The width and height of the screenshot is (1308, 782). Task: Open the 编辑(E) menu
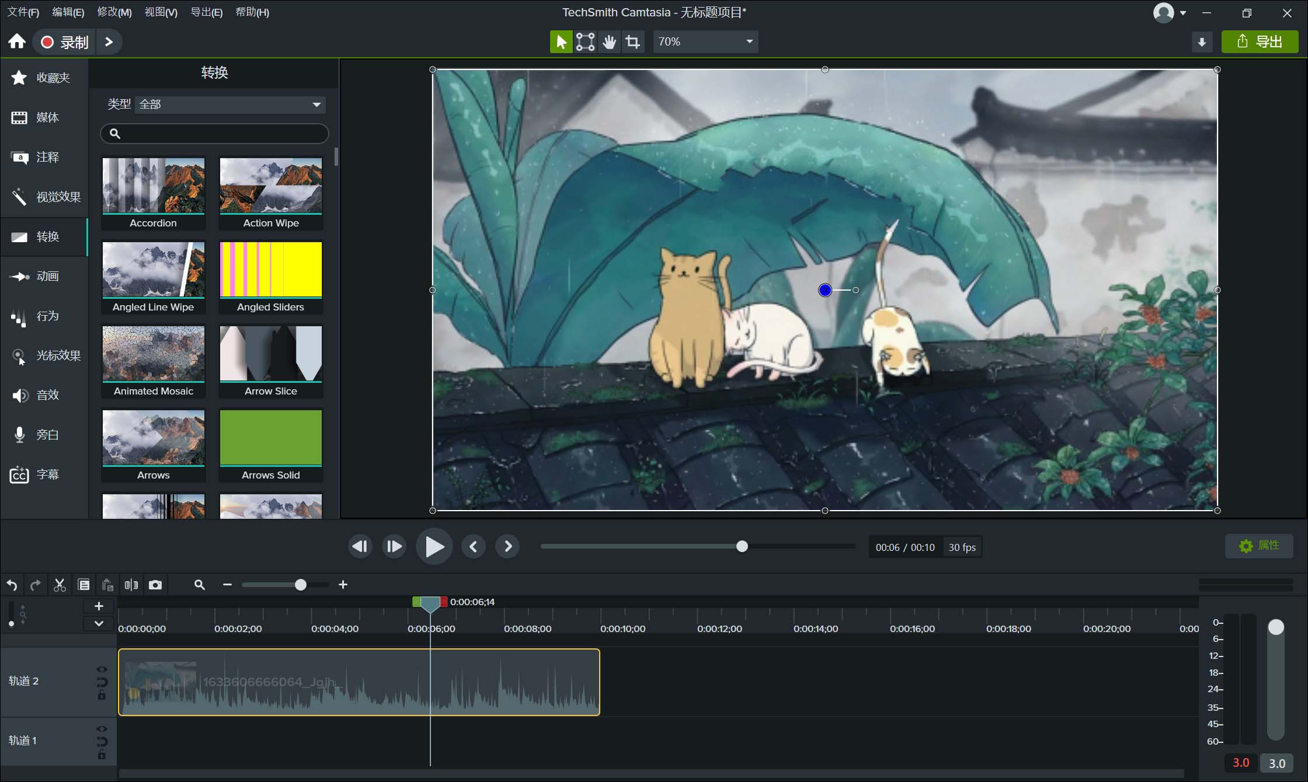point(68,12)
